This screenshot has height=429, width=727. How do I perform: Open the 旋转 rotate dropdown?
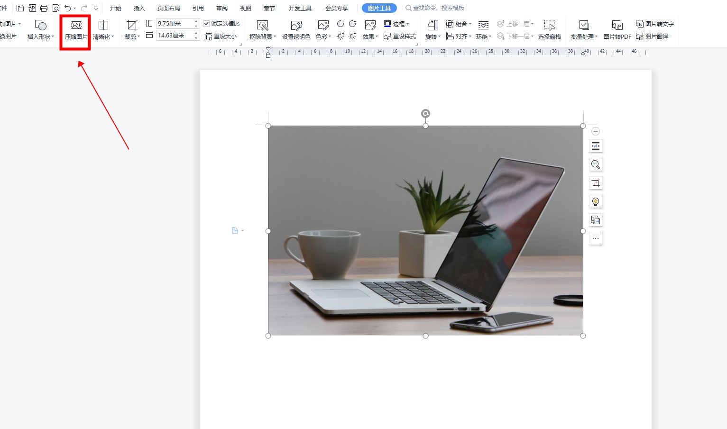pos(433,30)
